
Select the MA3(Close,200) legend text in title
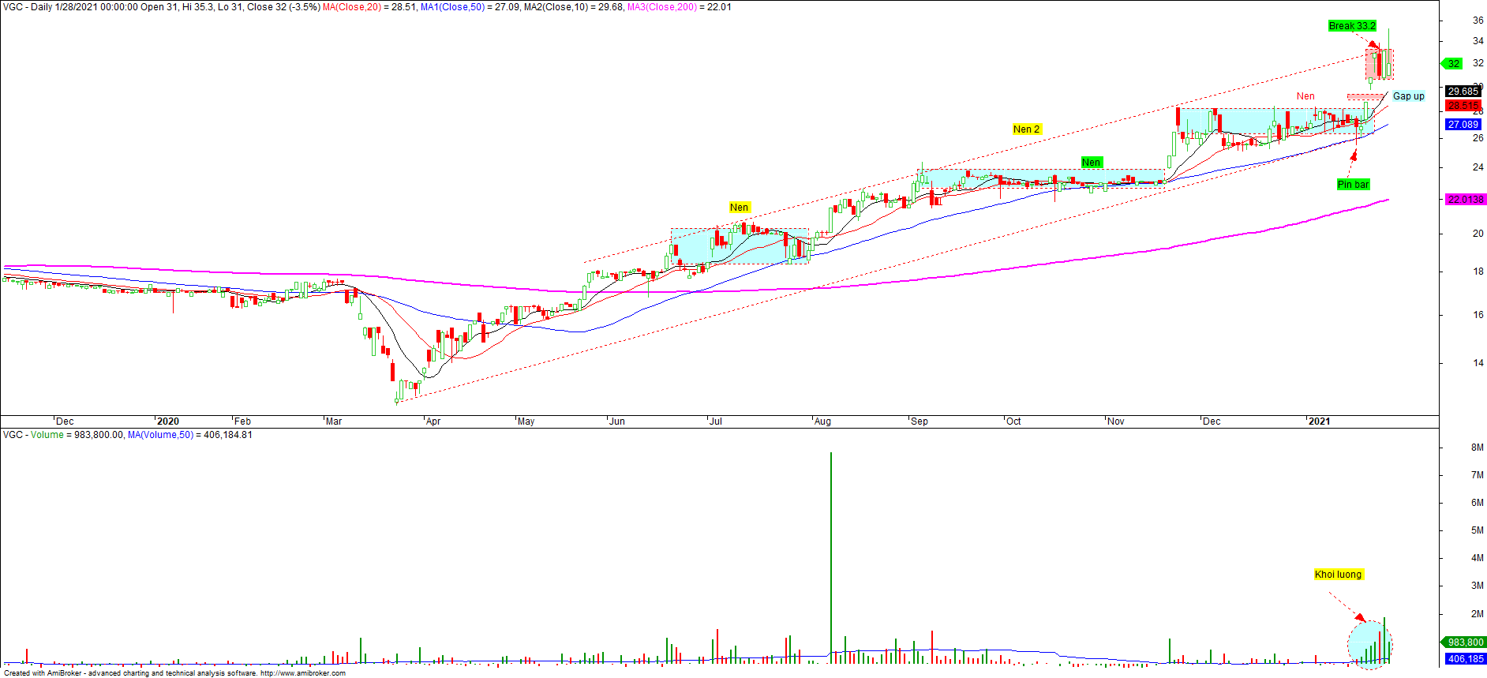point(662,7)
